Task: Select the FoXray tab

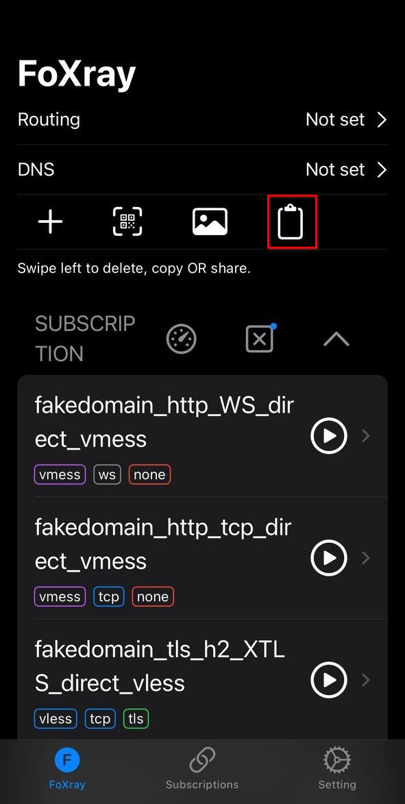Action: tap(67, 768)
